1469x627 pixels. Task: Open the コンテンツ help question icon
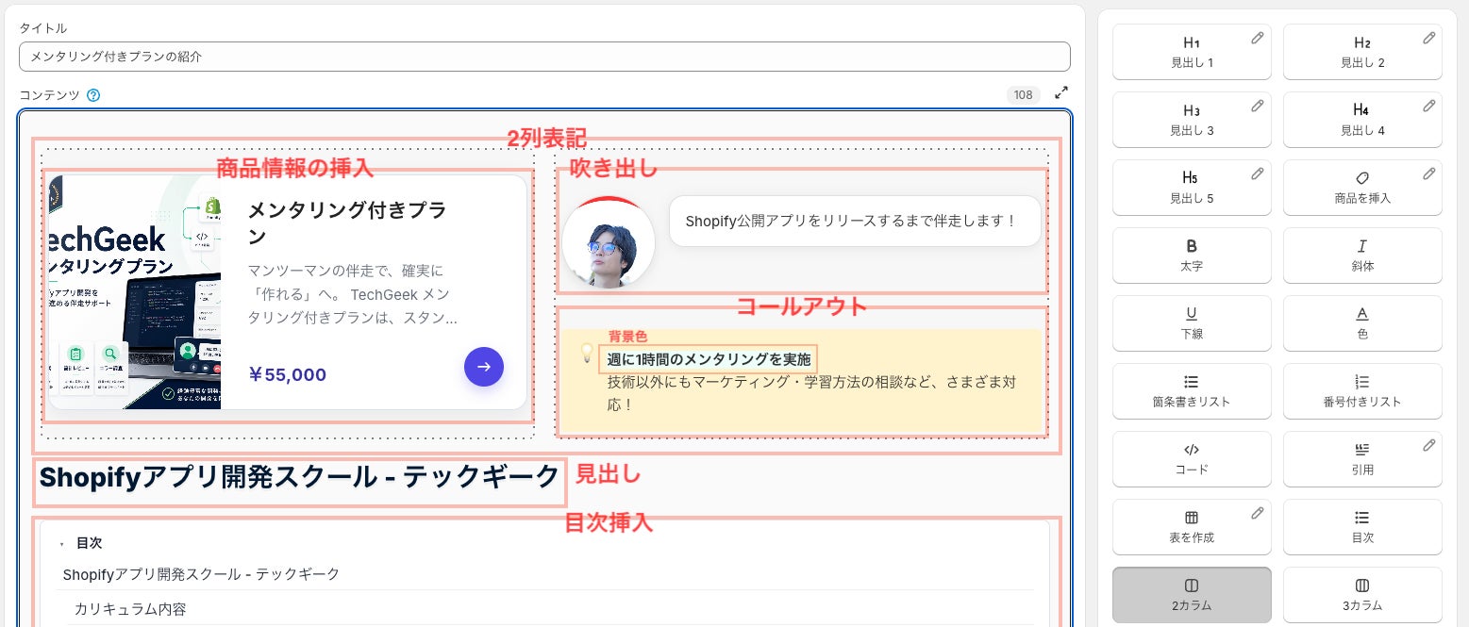tap(92, 95)
